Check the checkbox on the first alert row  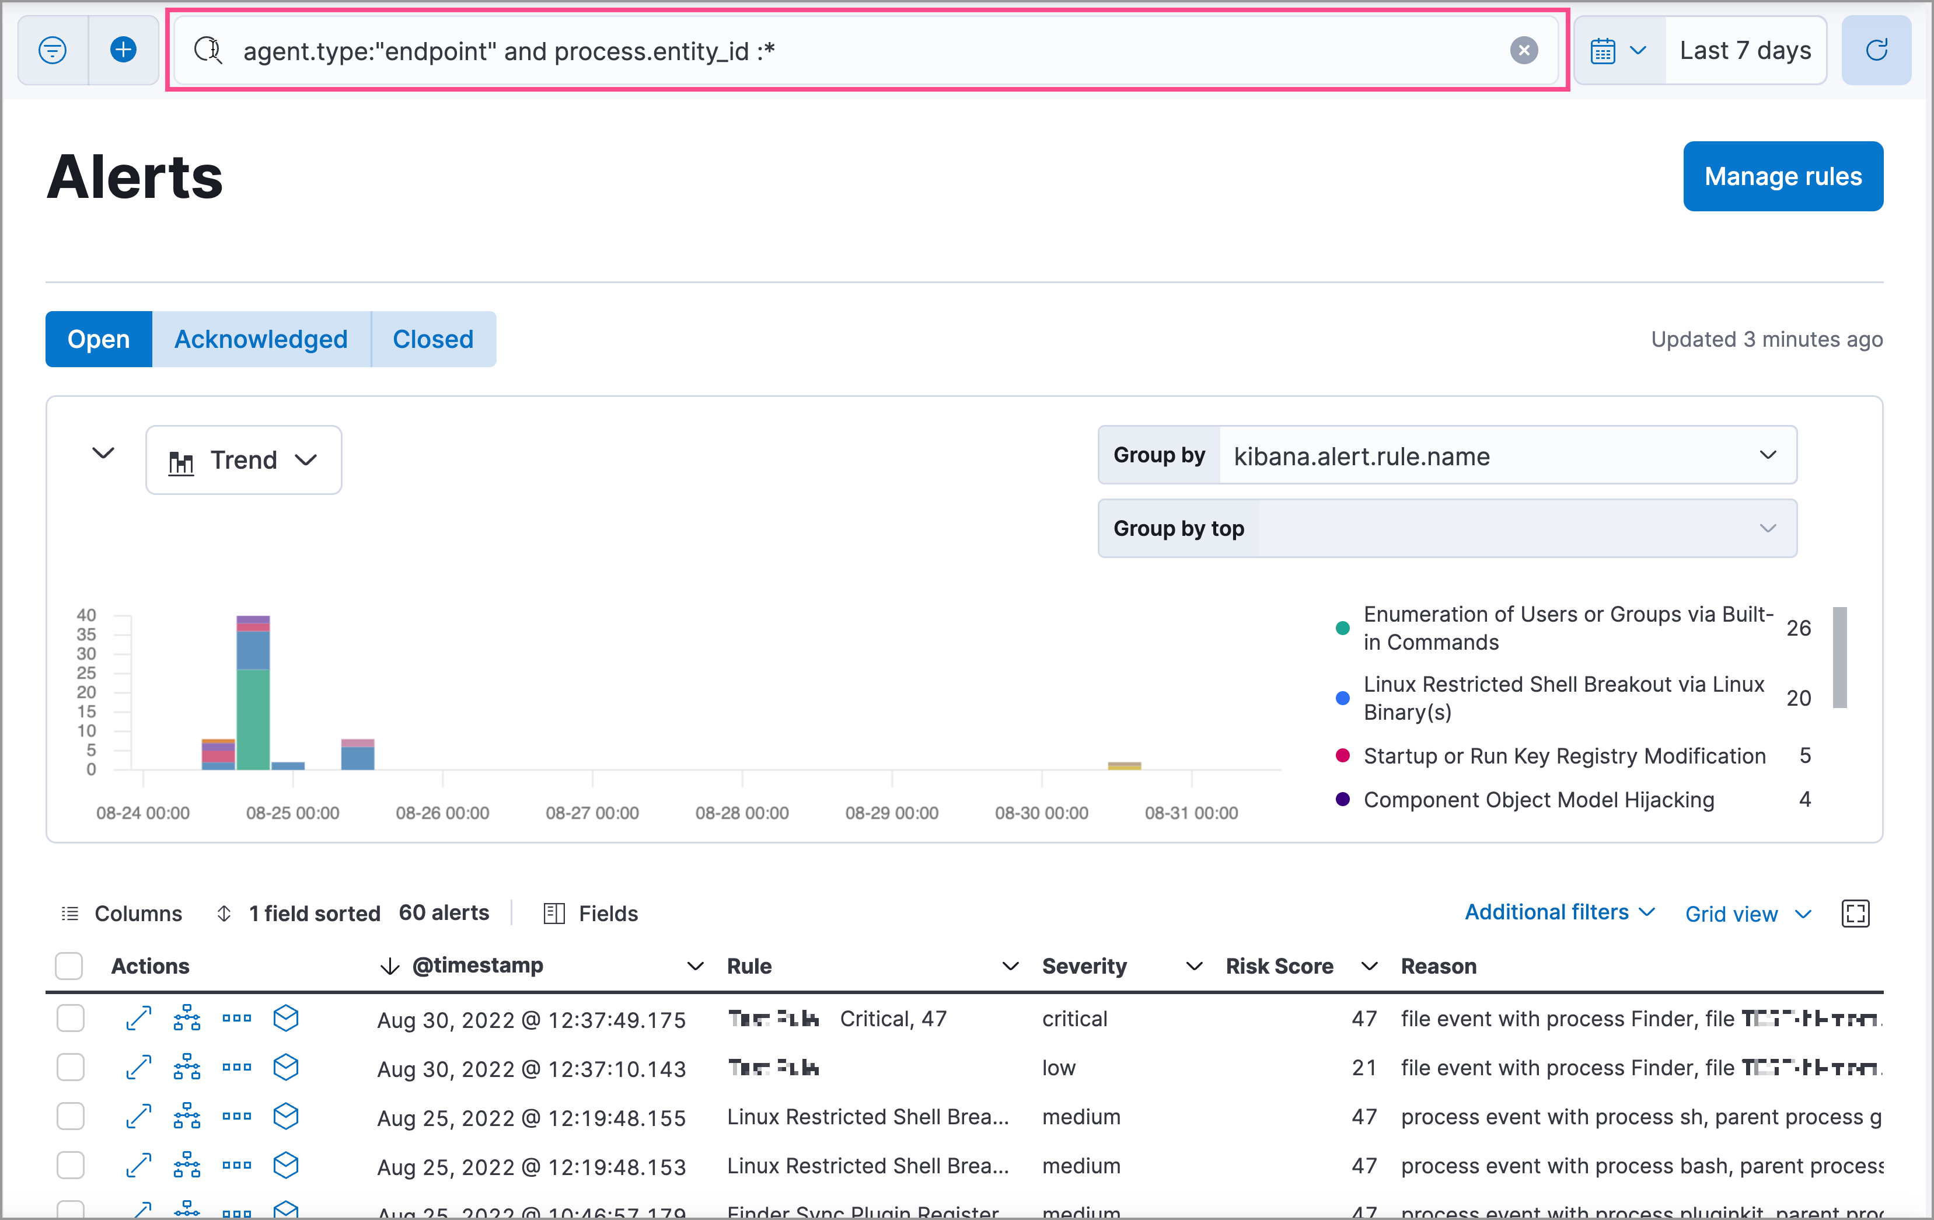pyautogui.click(x=71, y=1019)
